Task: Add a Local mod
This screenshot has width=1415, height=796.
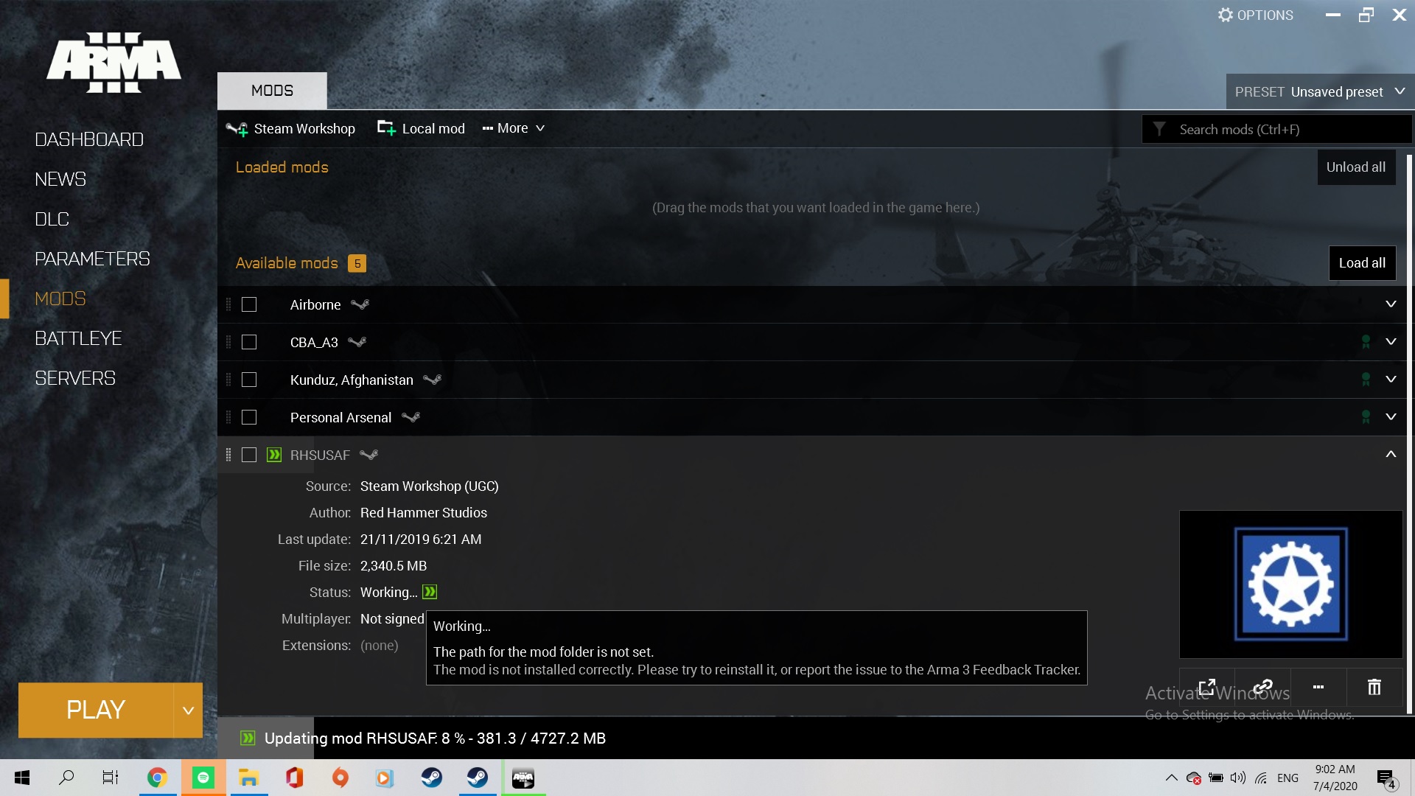Action: pyautogui.click(x=421, y=128)
